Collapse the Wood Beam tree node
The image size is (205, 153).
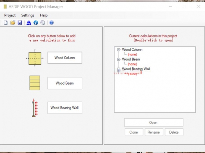tap(119, 59)
